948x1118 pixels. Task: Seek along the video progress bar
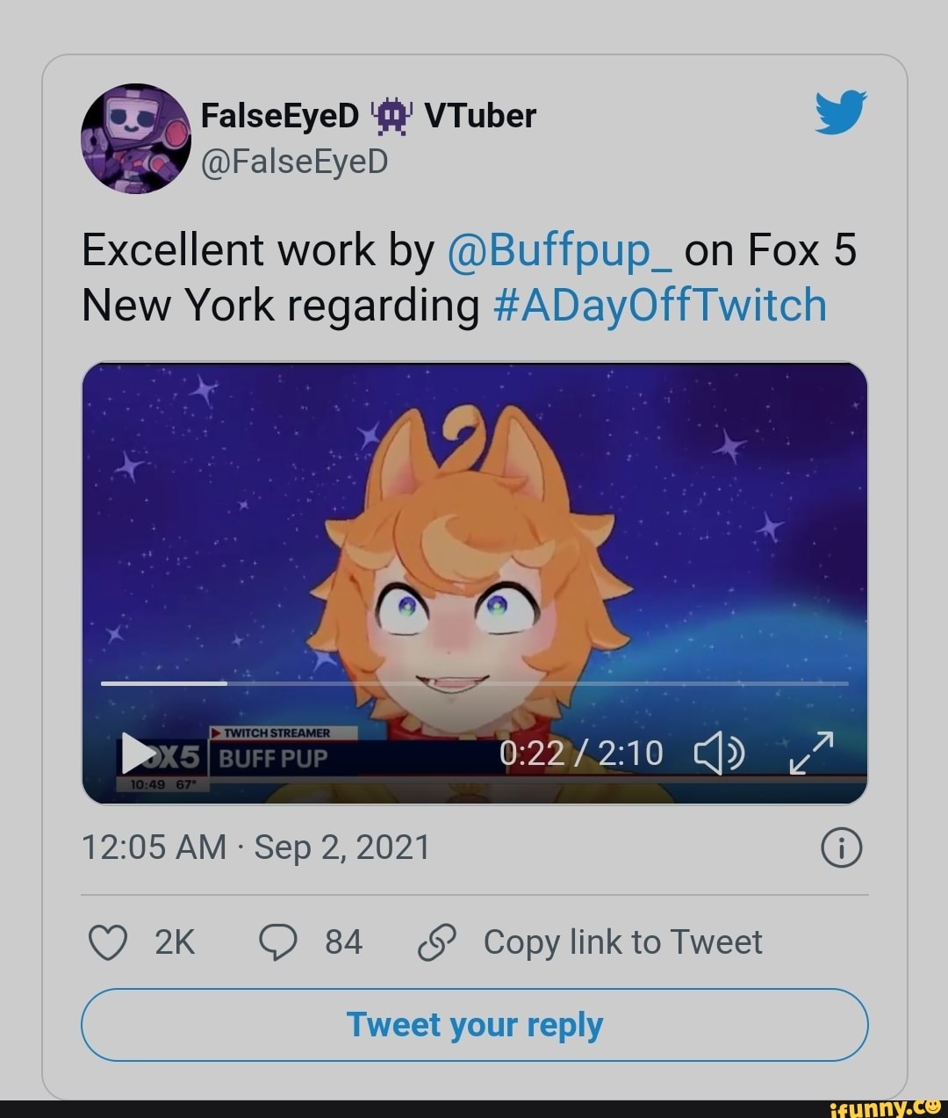(474, 682)
